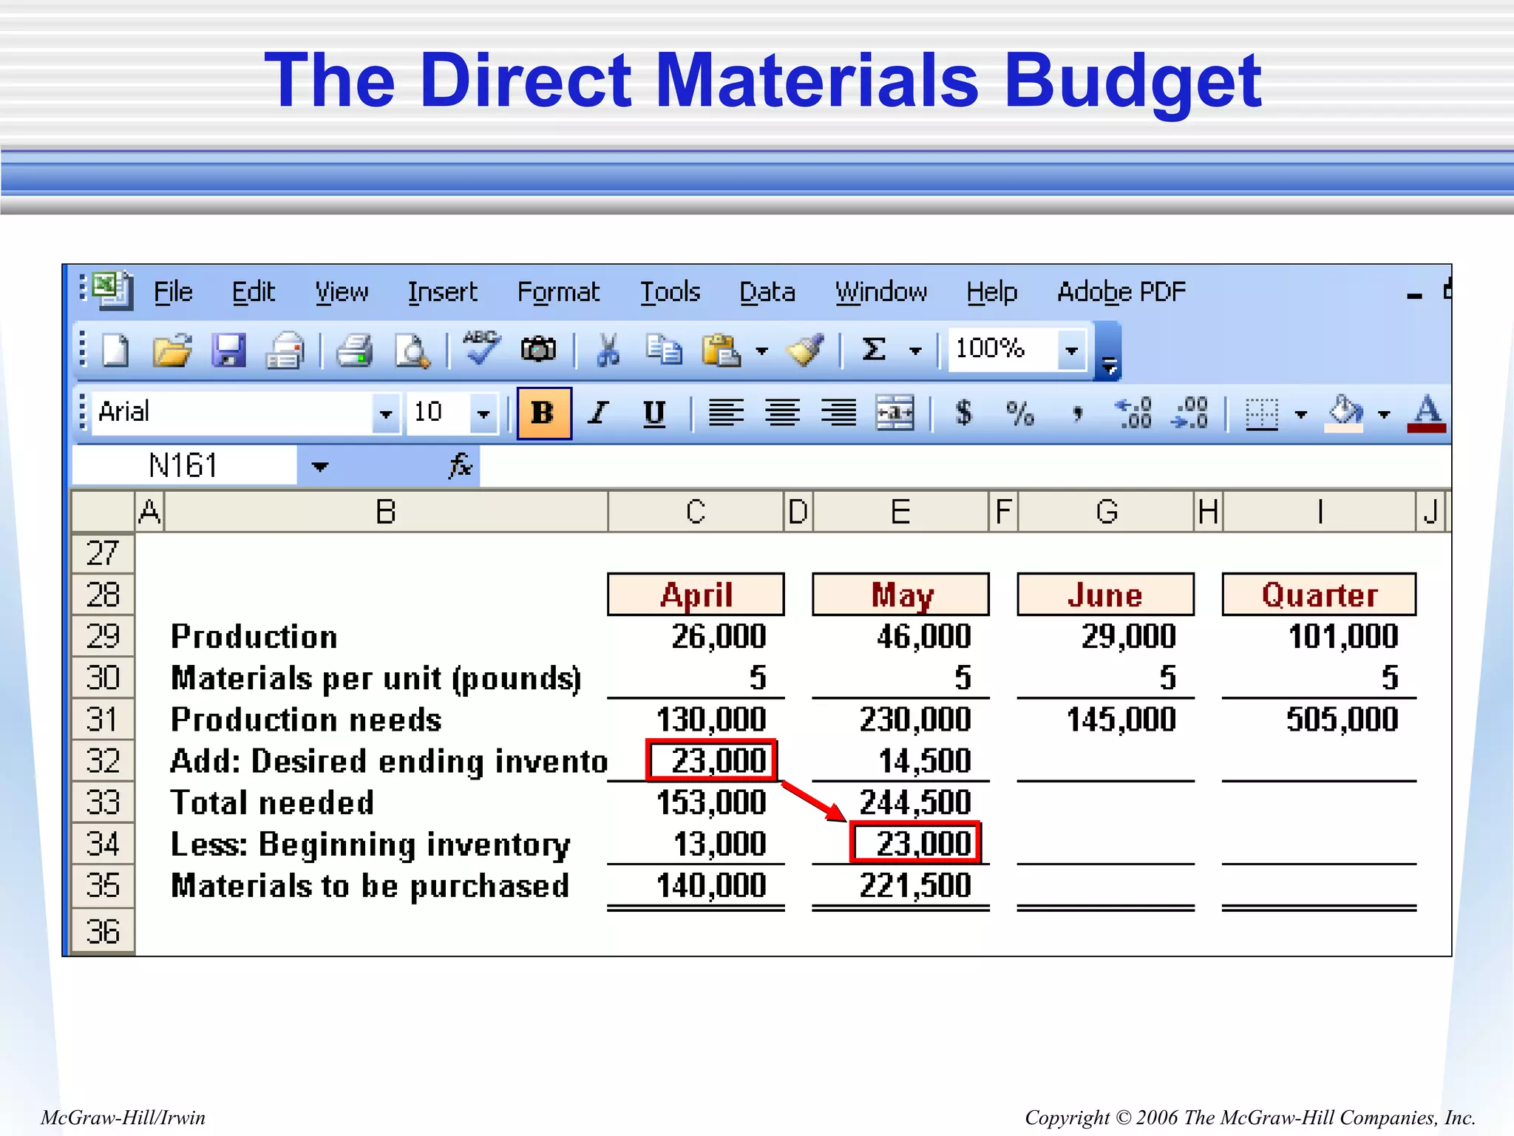
Task: Paste with the clipboard Paste icon
Action: 721,350
